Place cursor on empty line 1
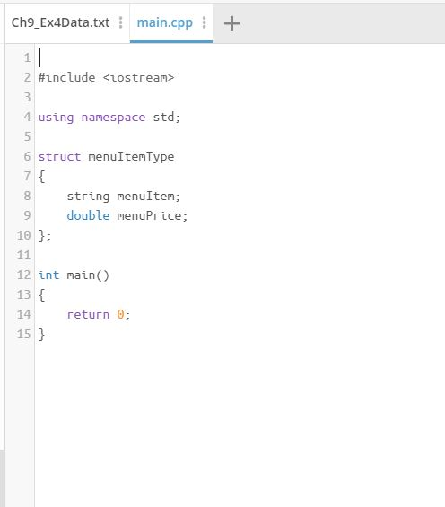 [240, 57]
